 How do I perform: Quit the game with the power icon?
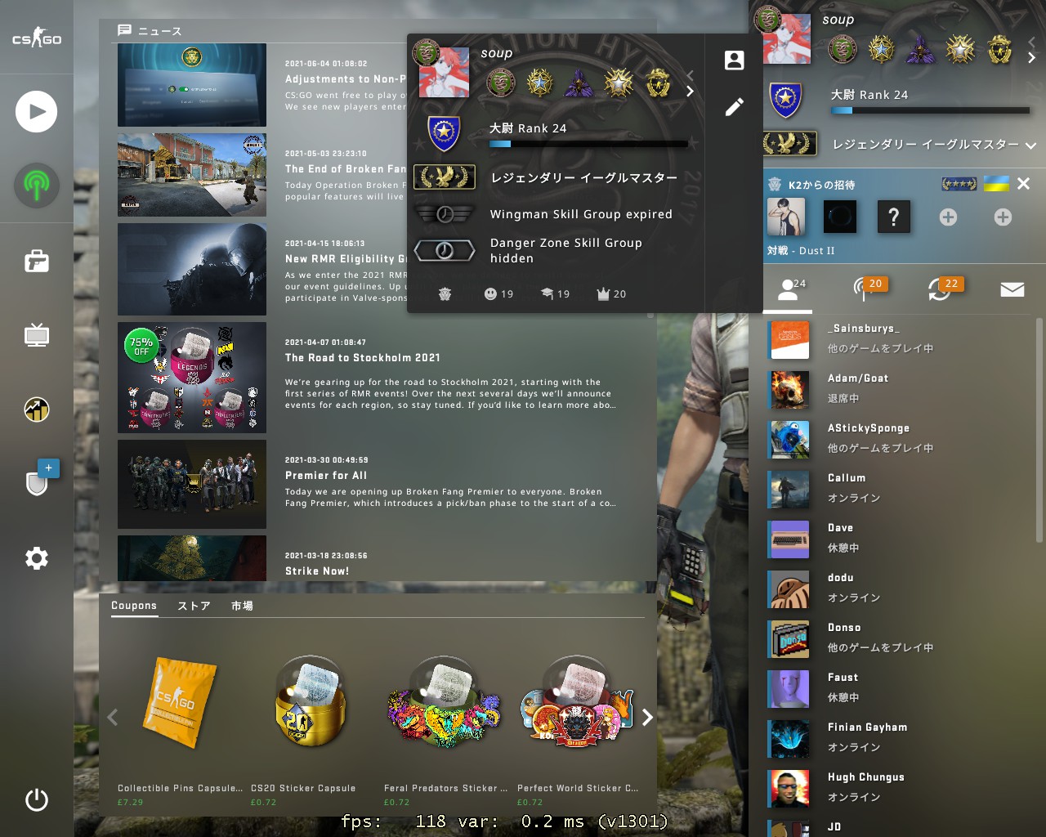[x=37, y=799]
